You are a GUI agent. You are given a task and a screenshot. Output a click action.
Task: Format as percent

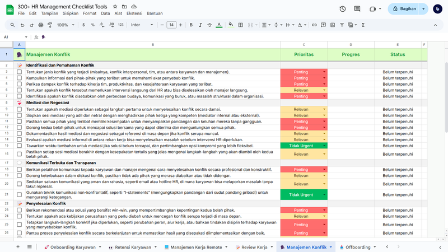point(92,25)
